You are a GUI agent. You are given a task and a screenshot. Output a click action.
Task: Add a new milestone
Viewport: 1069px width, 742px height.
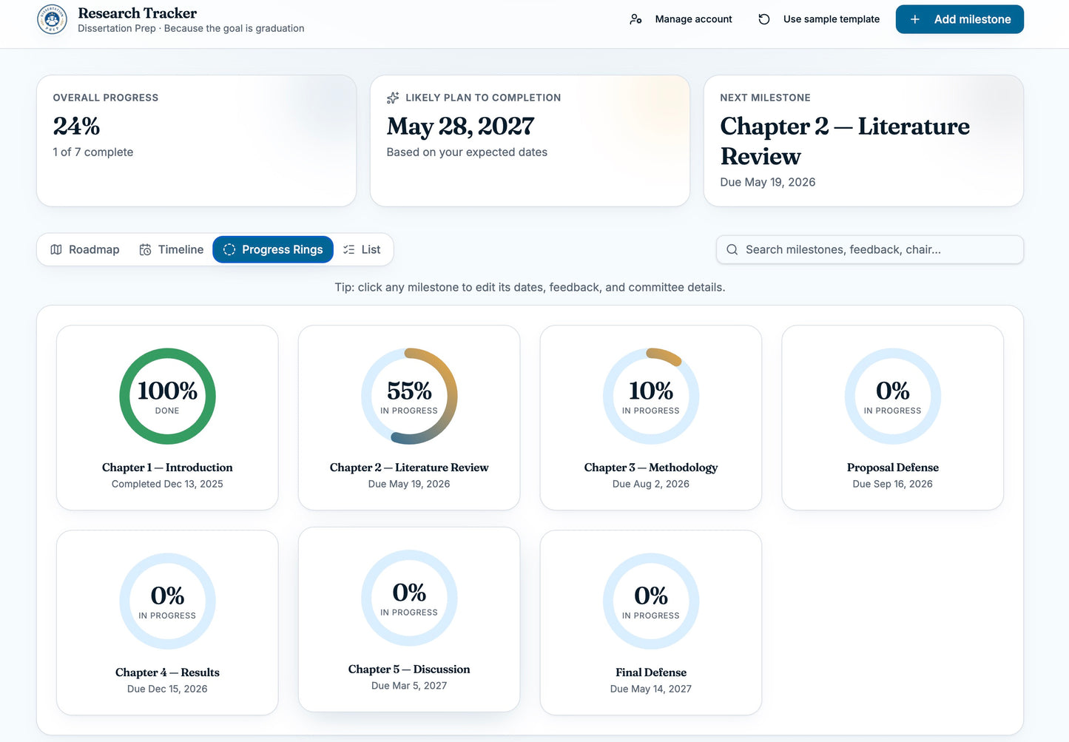960,19
